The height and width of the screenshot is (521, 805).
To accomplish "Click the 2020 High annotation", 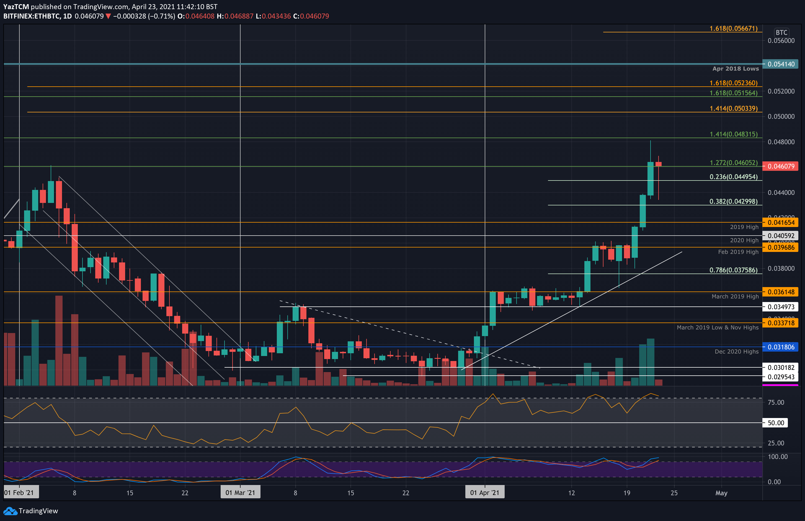I will (x=744, y=240).
